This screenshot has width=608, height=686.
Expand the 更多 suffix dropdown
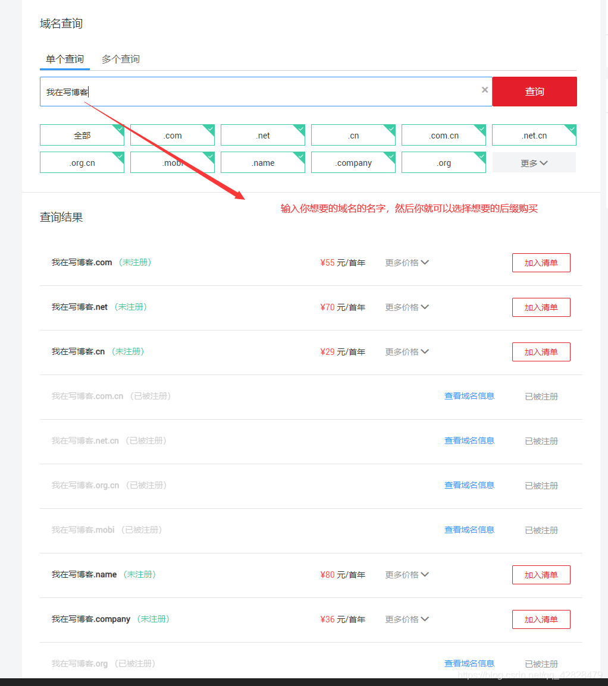click(x=534, y=162)
